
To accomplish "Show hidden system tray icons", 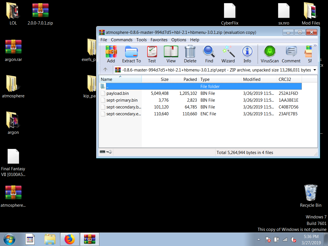I will (x=259, y=239).
